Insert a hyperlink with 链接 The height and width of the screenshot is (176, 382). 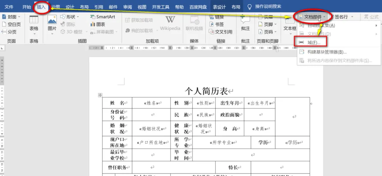click(216, 17)
